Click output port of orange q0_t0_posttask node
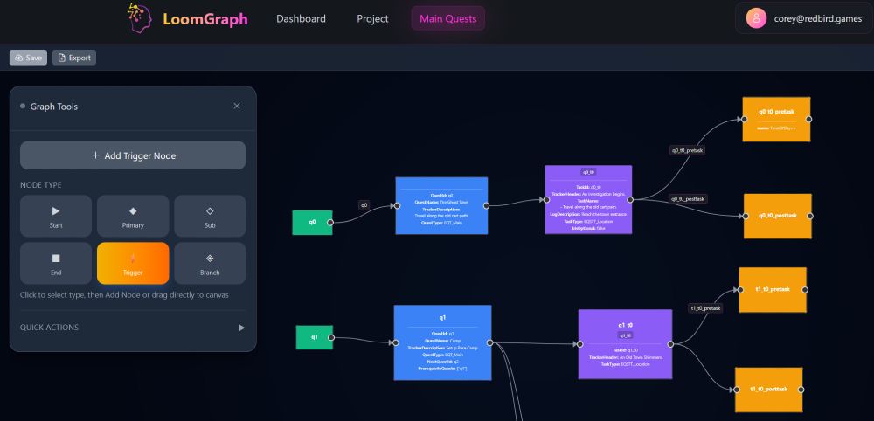874x421 pixels. point(810,216)
